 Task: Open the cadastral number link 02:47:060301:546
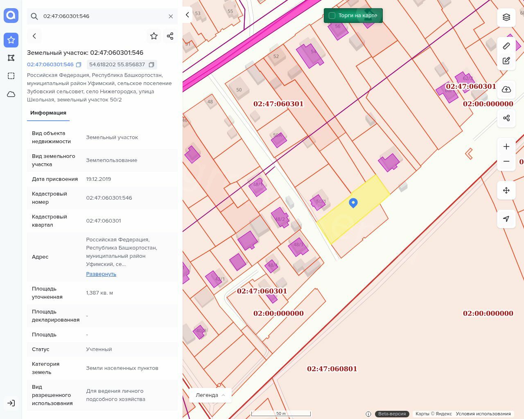[50, 65]
